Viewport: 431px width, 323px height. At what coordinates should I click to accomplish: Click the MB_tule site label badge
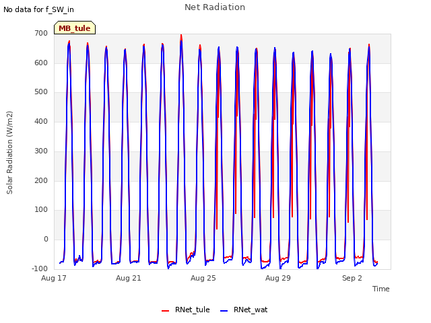click(x=75, y=28)
